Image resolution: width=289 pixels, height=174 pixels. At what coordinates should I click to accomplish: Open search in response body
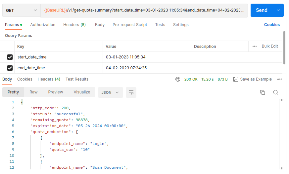click(x=275, y=92)
